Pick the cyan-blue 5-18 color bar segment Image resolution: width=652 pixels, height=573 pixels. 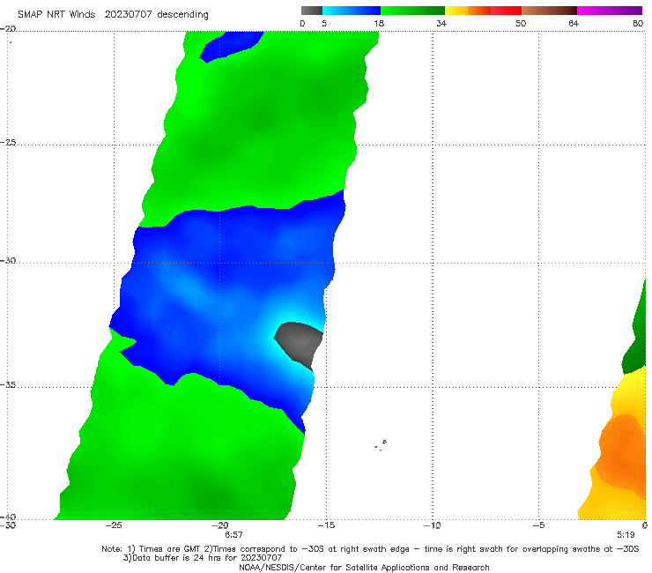pos(352,11)
